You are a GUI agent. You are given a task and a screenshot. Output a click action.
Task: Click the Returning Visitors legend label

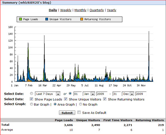click(98, 19)
